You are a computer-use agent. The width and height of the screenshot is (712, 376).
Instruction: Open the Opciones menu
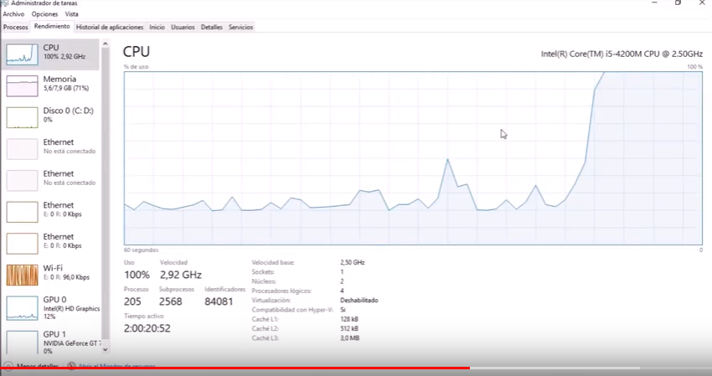(x=45, y=14)
